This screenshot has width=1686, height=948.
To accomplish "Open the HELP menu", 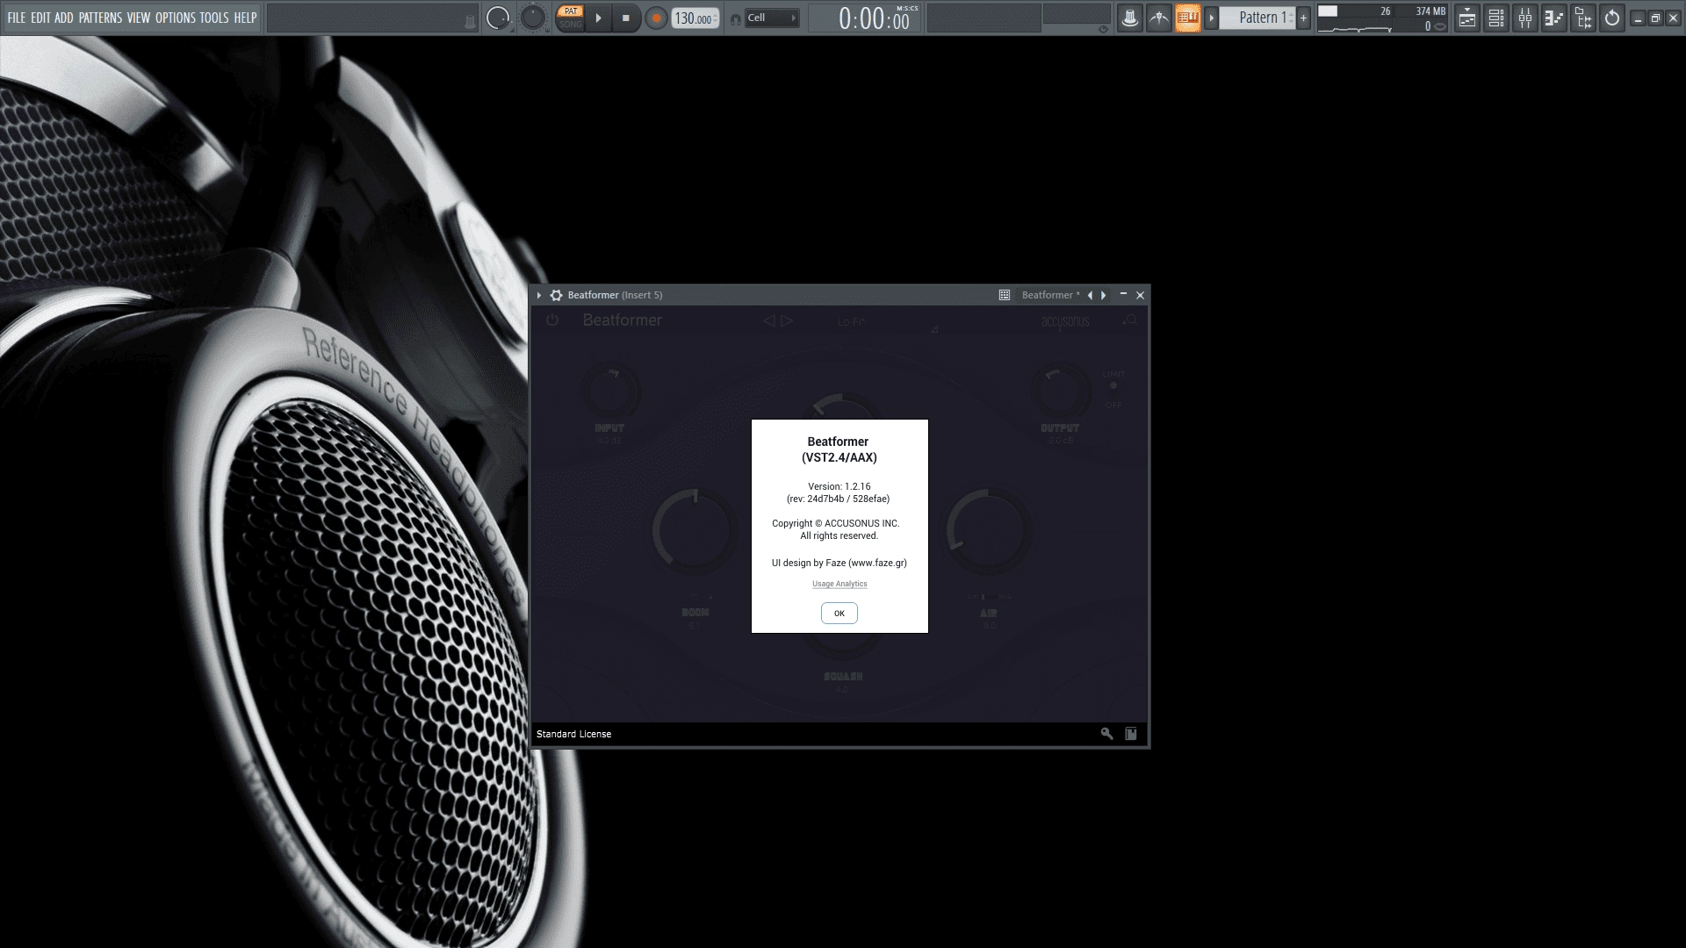I will 245,18.
